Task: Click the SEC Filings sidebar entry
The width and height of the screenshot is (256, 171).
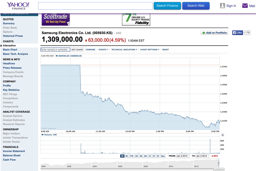Action: tap(10, 94)
